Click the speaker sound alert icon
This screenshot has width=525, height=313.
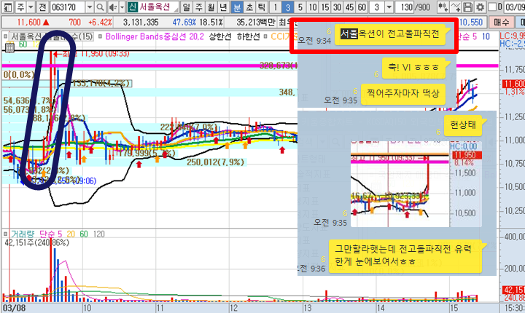pyautogui.click(x=113, y=7)
